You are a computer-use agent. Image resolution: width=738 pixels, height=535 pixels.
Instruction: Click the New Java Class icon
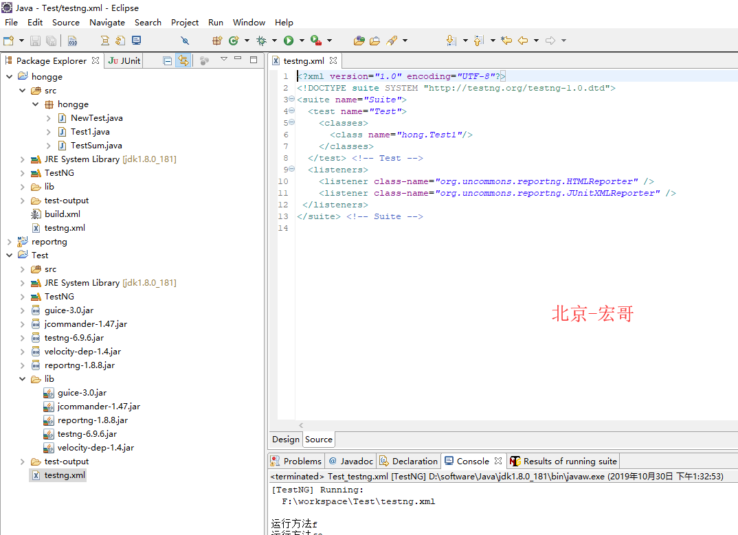234,41
